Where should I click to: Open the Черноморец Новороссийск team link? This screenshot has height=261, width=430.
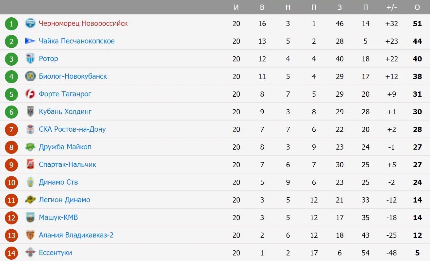tap(83, 24)
